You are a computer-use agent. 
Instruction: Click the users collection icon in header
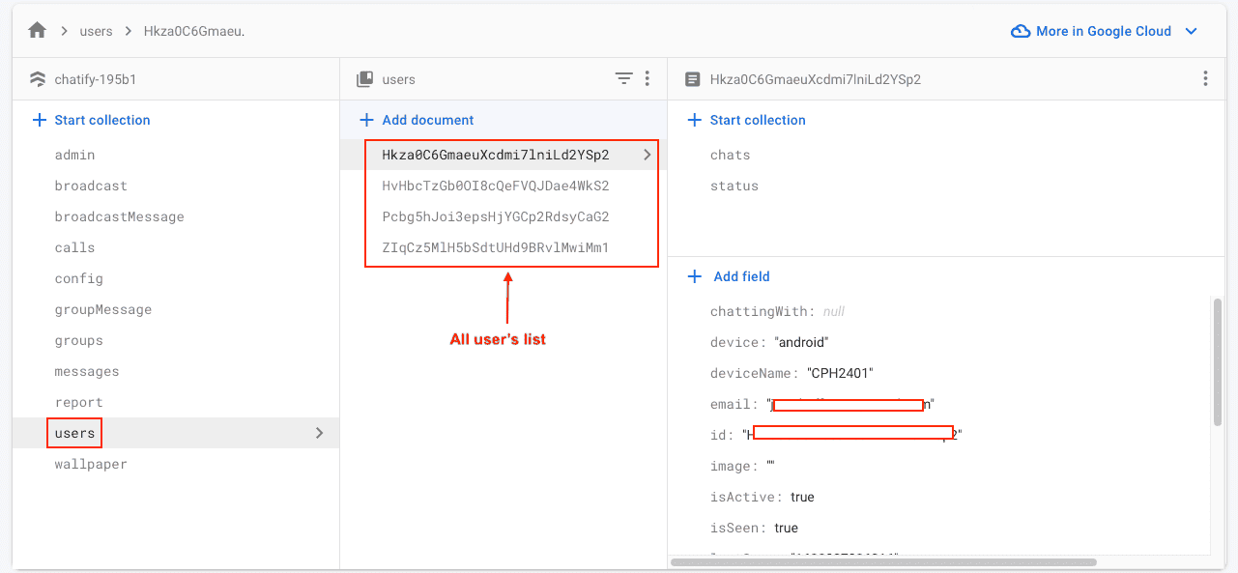tap(364, 79)
